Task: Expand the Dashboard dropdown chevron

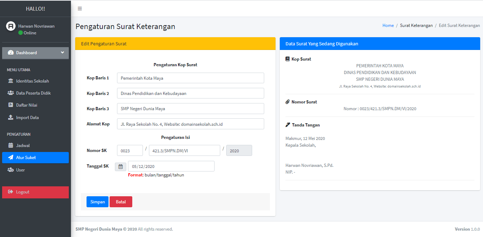Action: [62, 53]
